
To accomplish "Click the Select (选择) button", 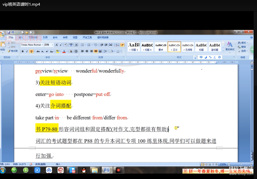I will [x=242, y=51].
